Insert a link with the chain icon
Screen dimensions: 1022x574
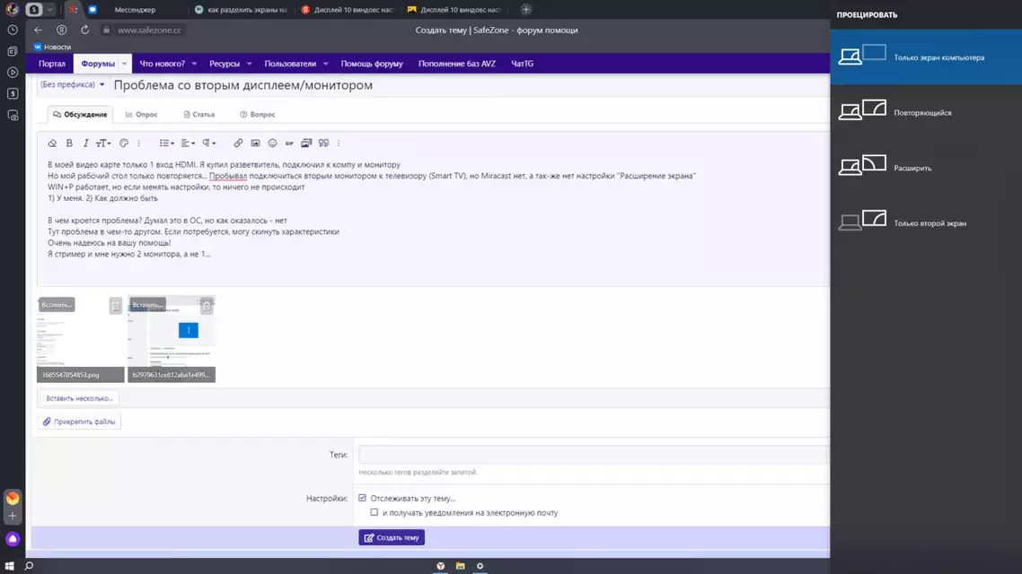(x=238, y=143)
